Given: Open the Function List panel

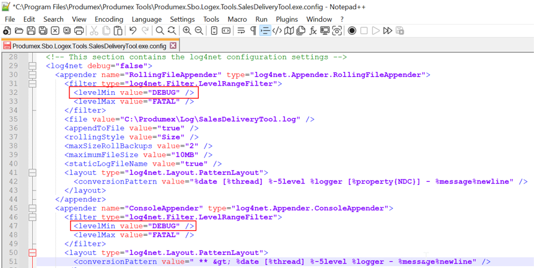Looking at the screenshot, I should pyautogui.click(x=313, y=31).
